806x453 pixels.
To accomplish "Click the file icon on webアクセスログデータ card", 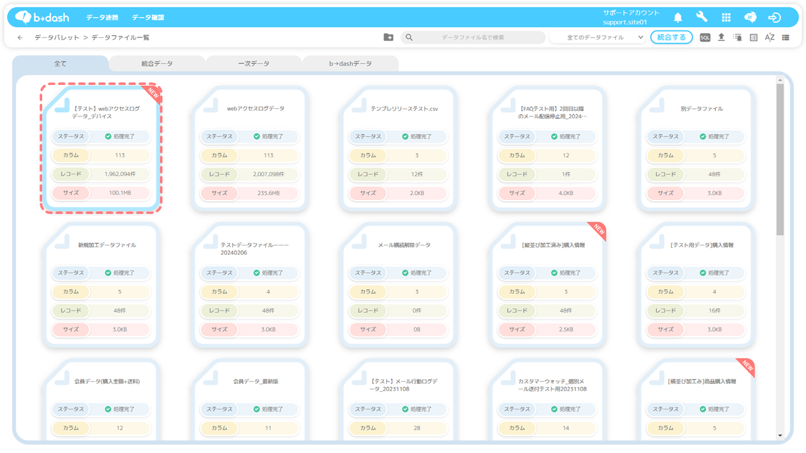I will click(211, 104).
